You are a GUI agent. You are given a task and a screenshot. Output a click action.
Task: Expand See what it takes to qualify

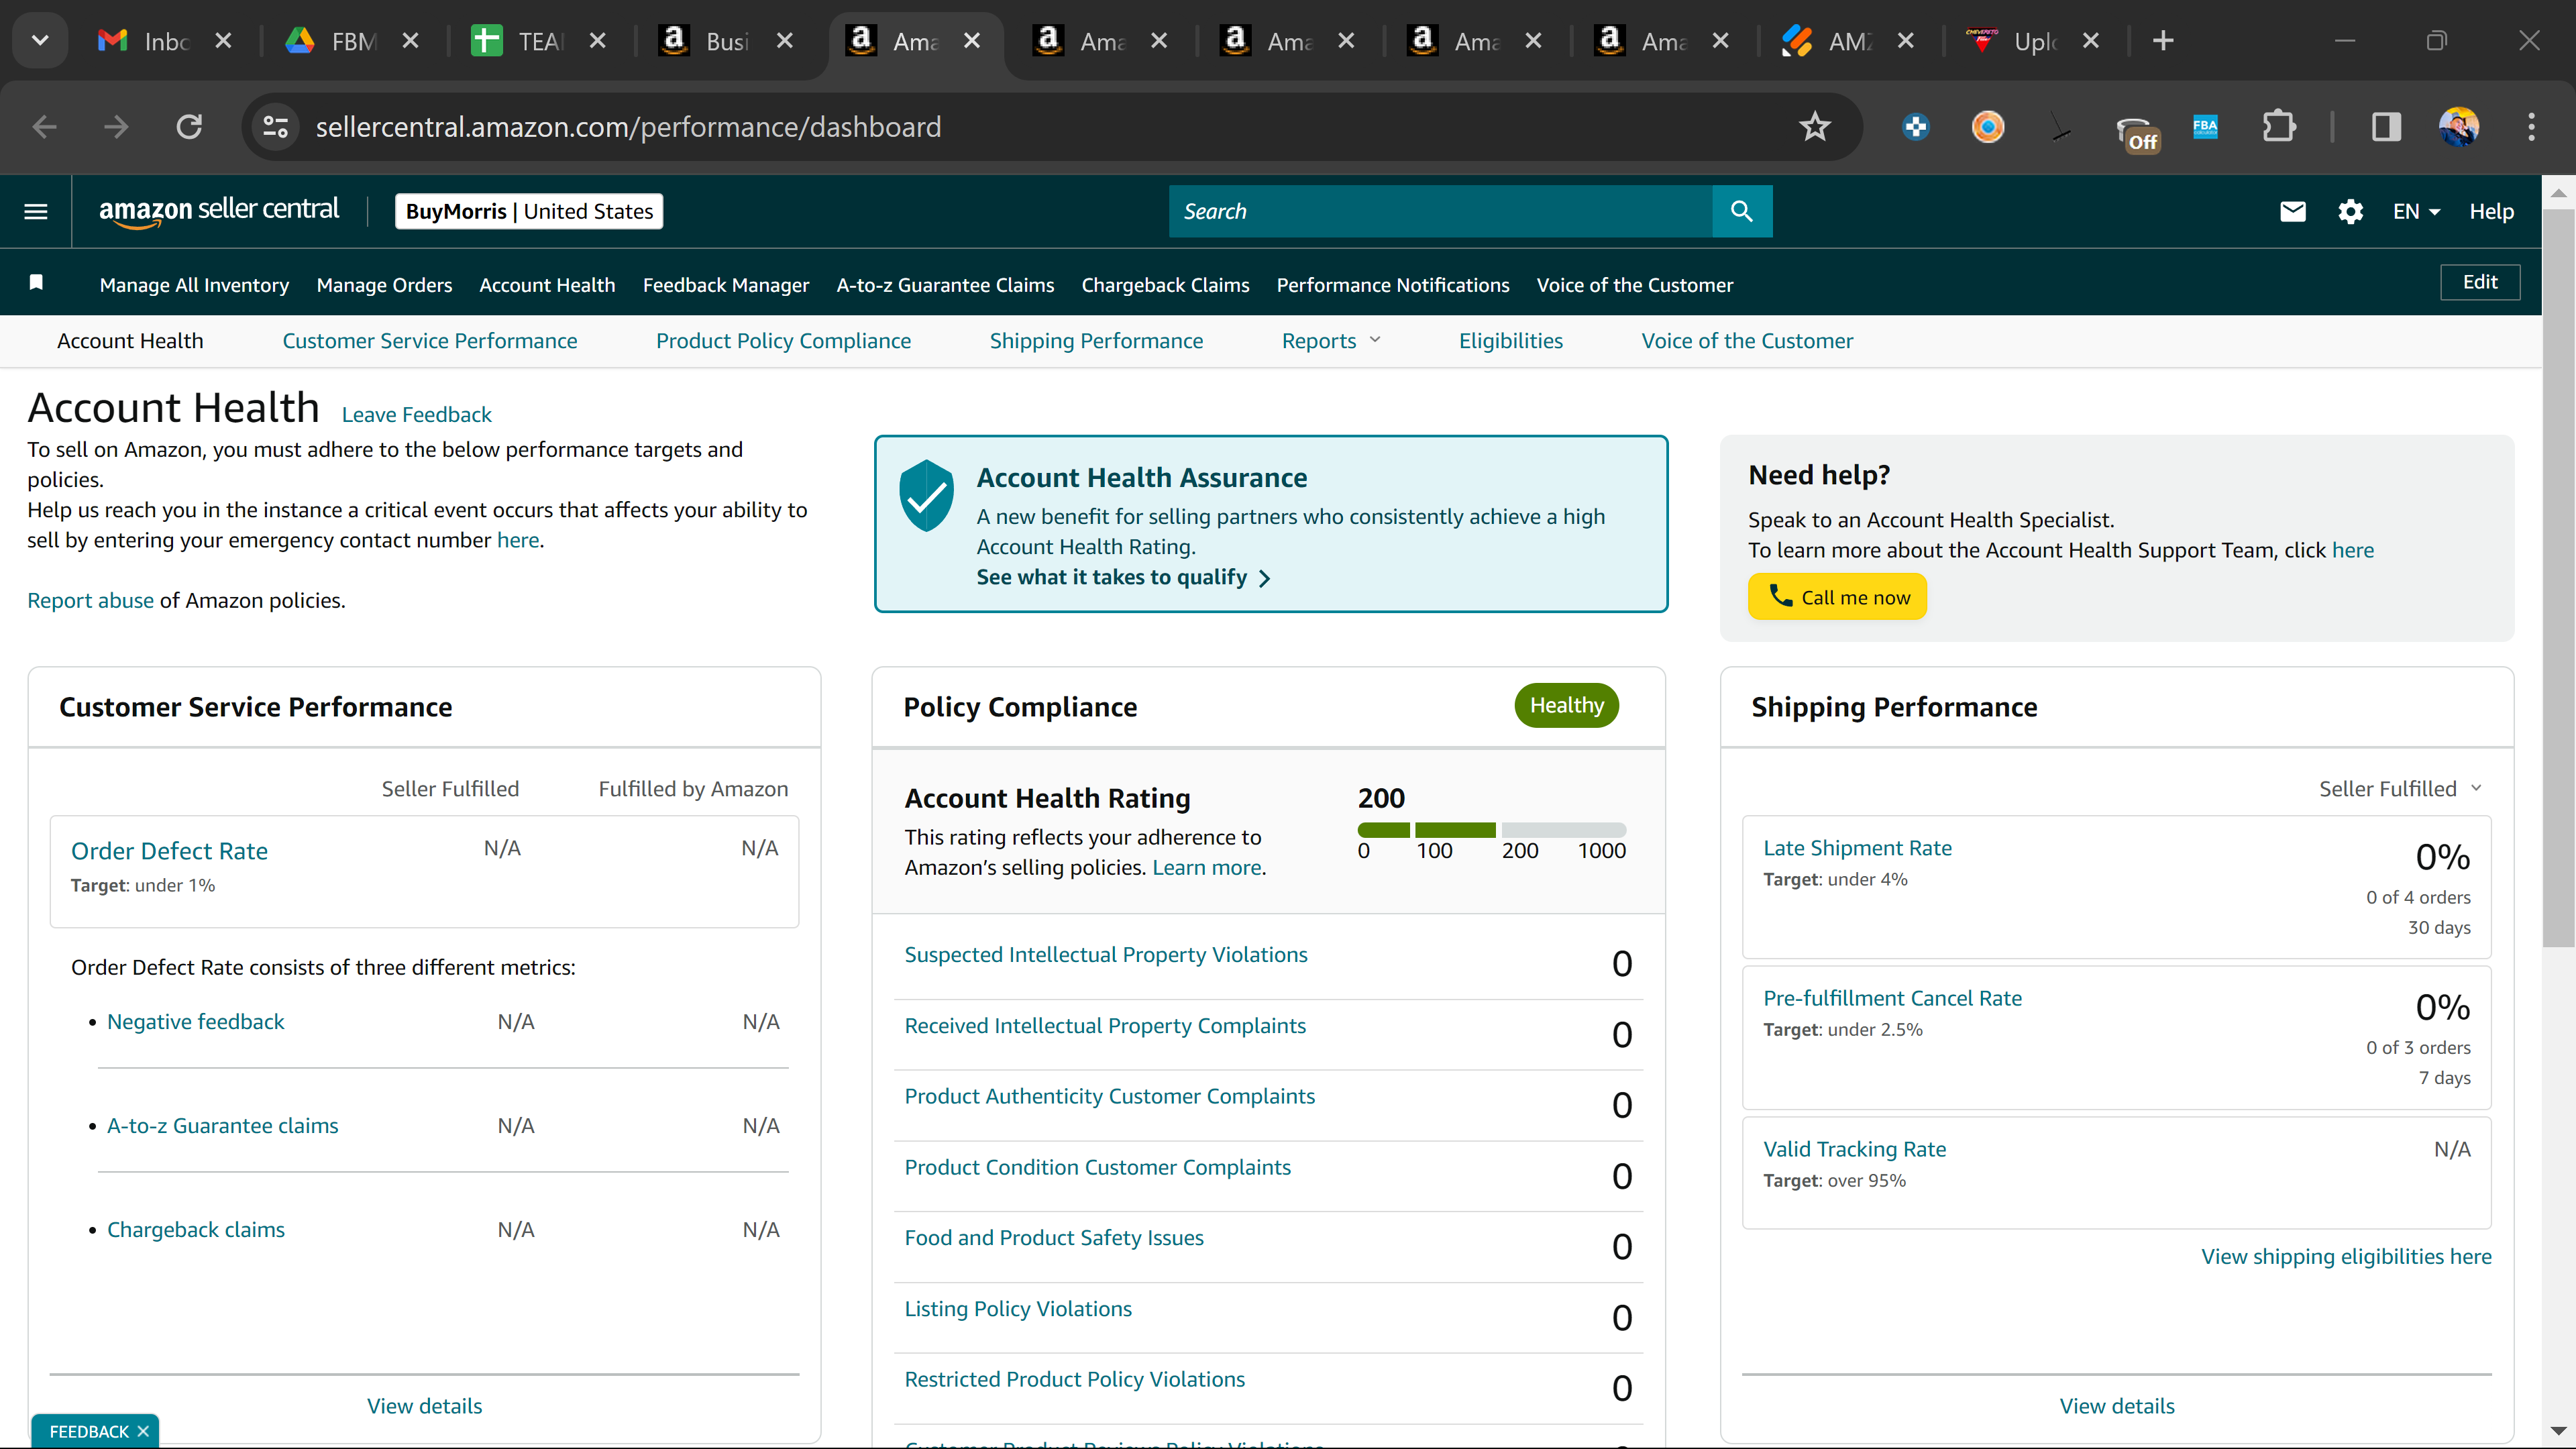click(1123, 577)
